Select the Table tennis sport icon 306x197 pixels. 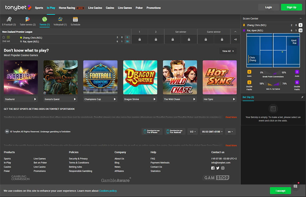click(x=28, y=19)
